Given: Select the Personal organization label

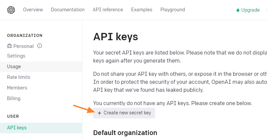Looking at the screenshot, I should click(23, 46).
